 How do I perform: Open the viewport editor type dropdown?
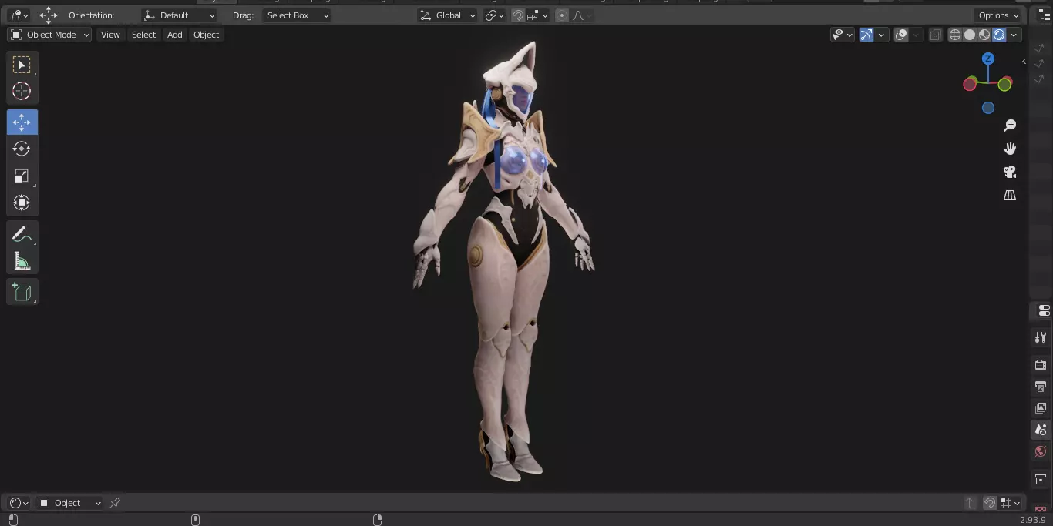tap(19, 15)
